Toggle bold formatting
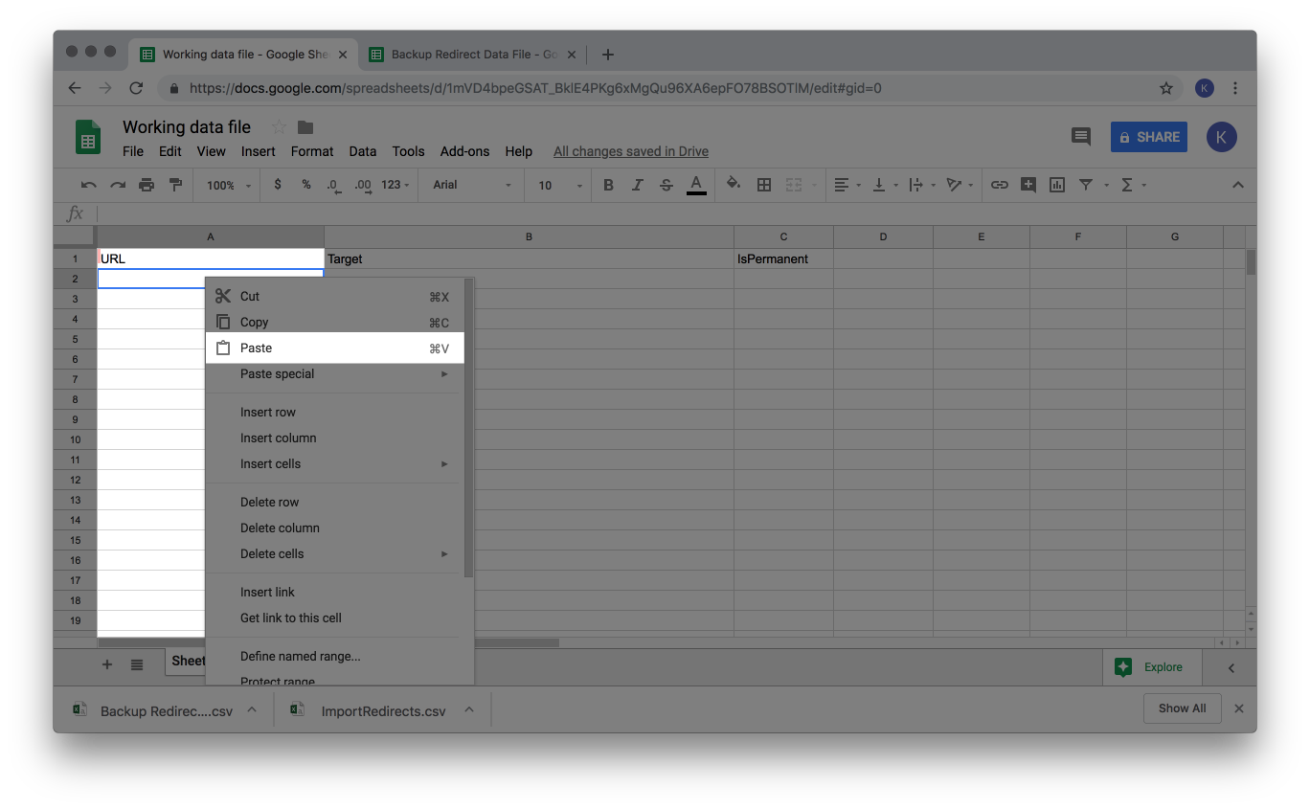Image resolution: width=1310 pixels, height=809 pixels. 608,185
